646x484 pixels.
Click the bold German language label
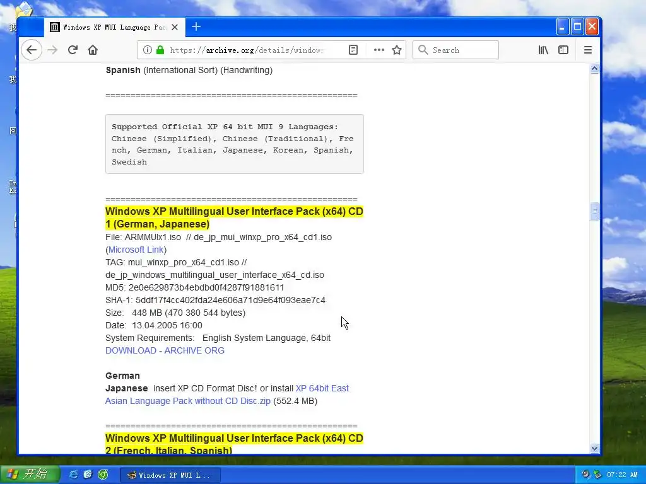coord(122,376)
